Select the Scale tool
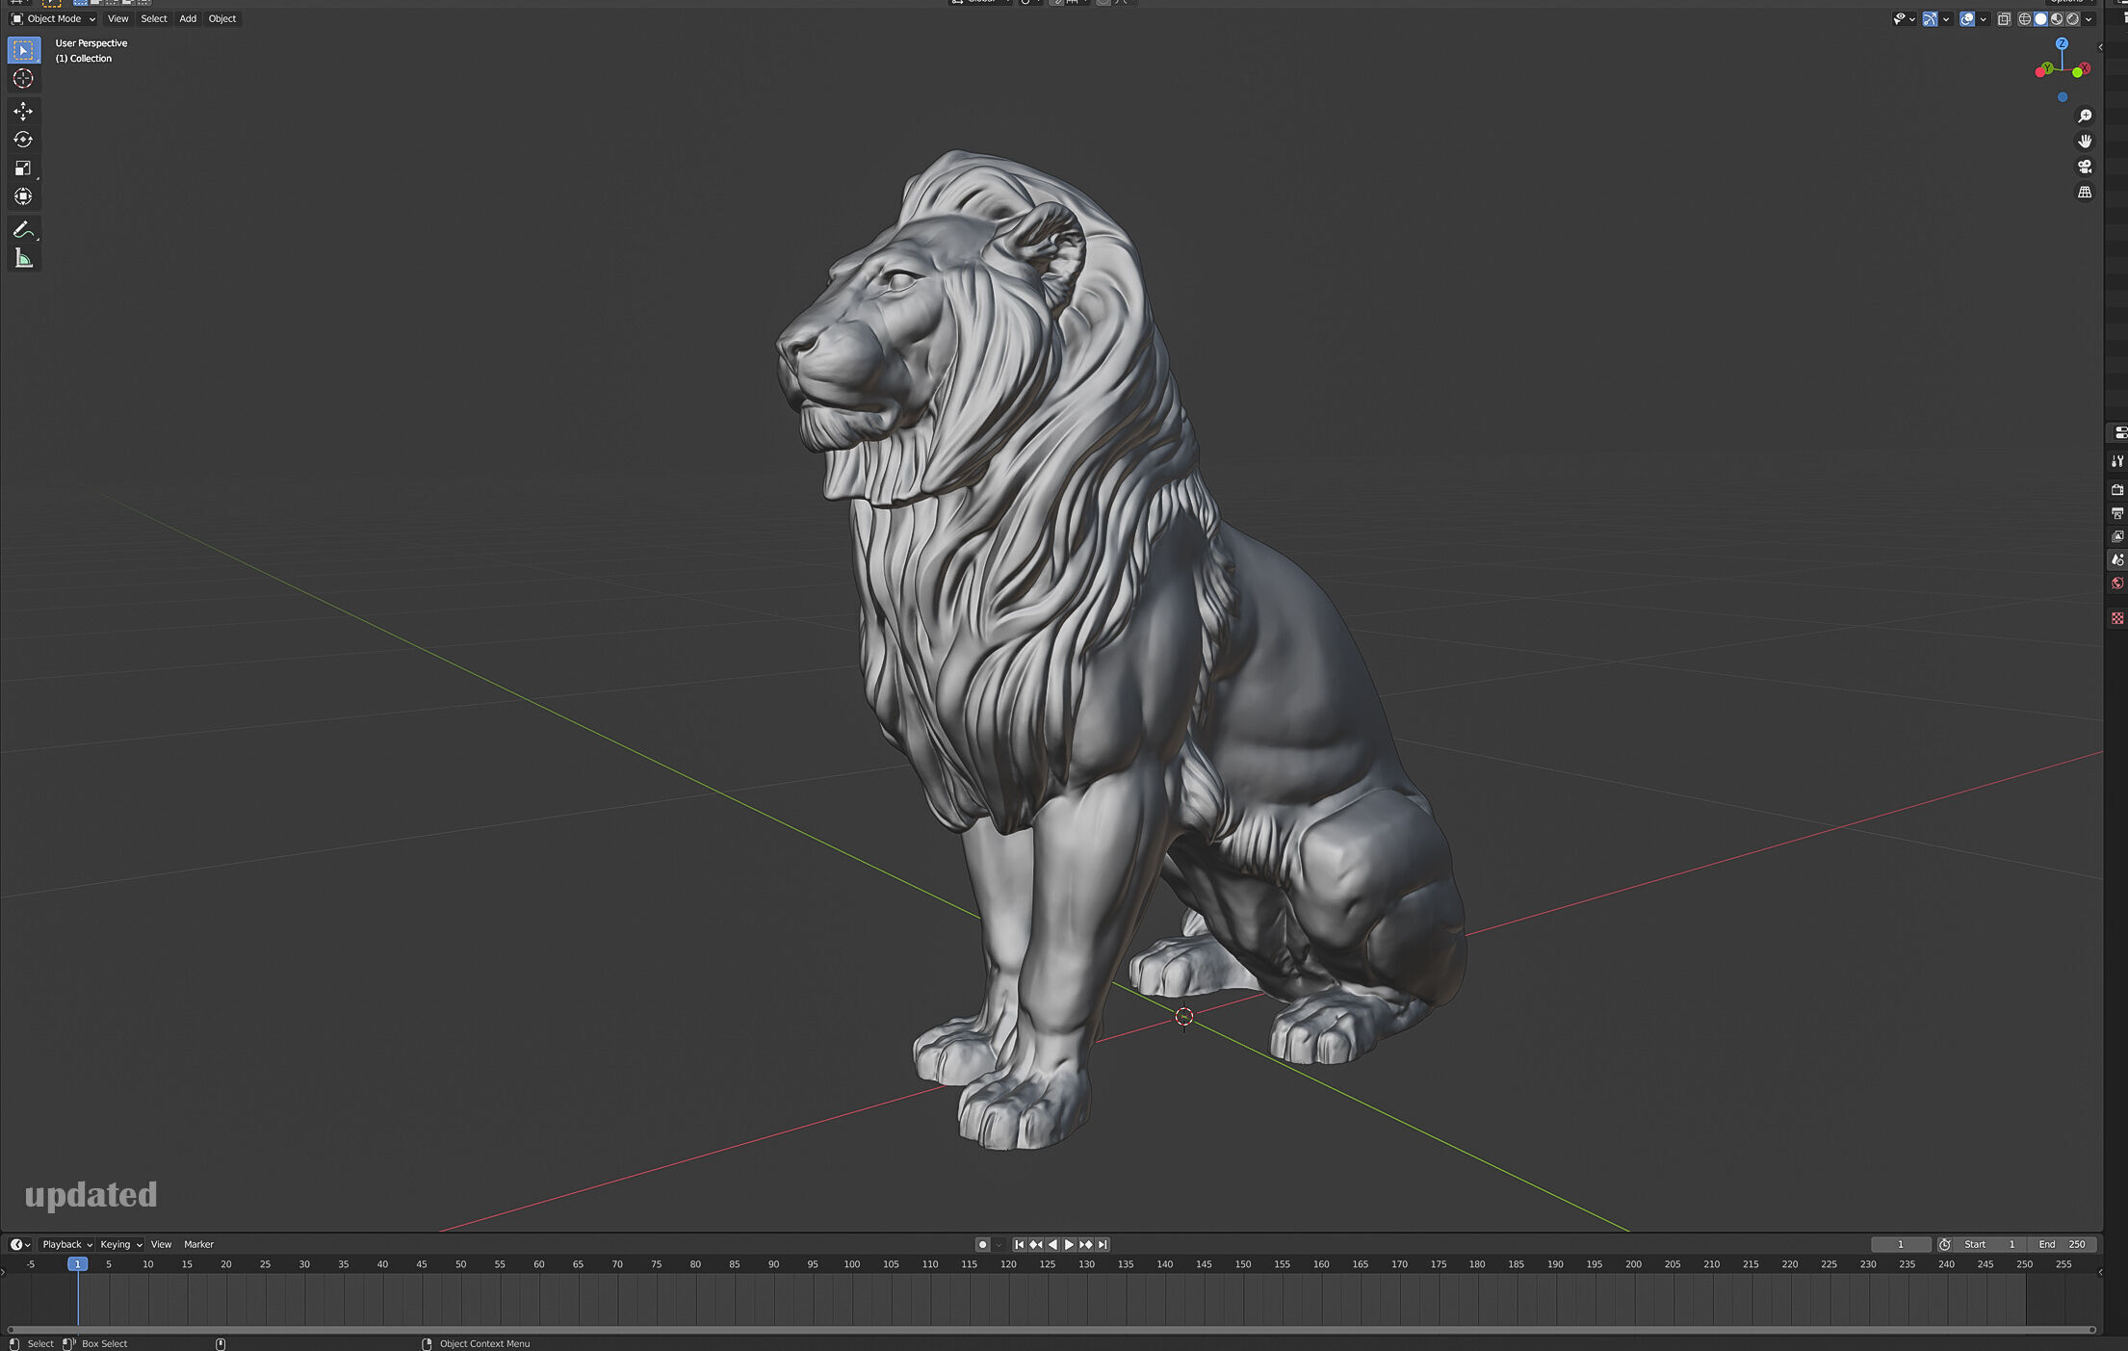 pos(23,169)
